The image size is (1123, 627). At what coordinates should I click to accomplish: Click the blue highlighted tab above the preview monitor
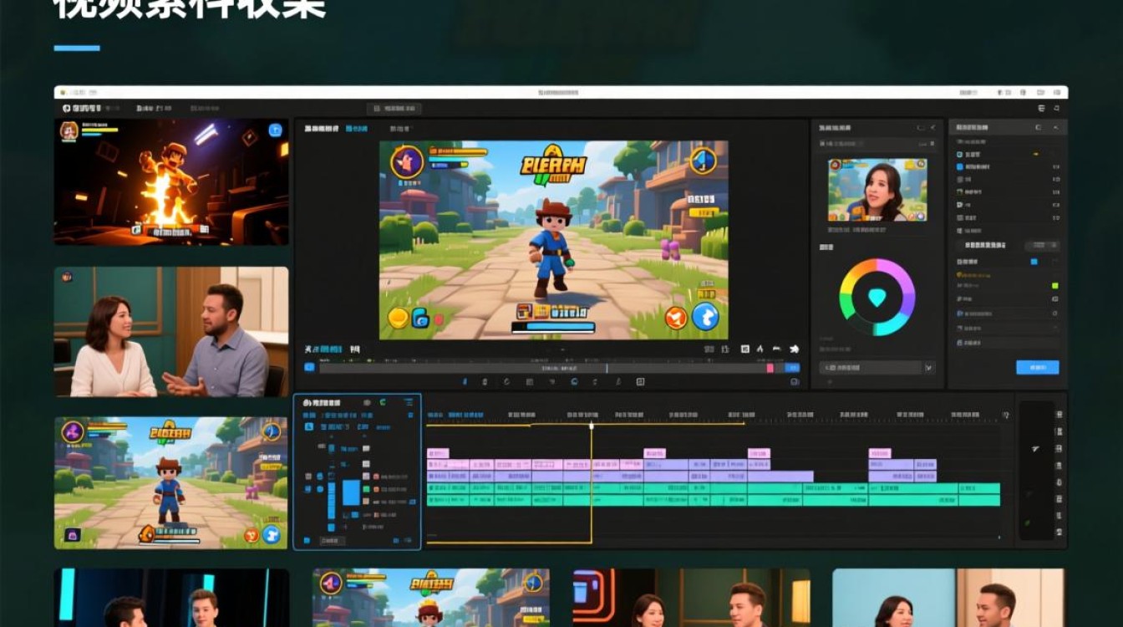point(357,129)
